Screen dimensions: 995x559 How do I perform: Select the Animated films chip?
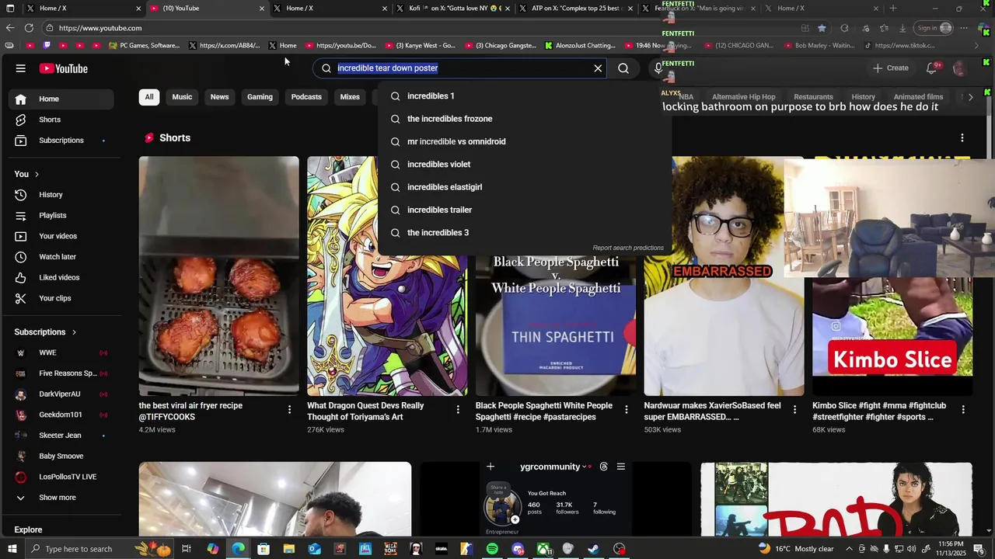918,97
